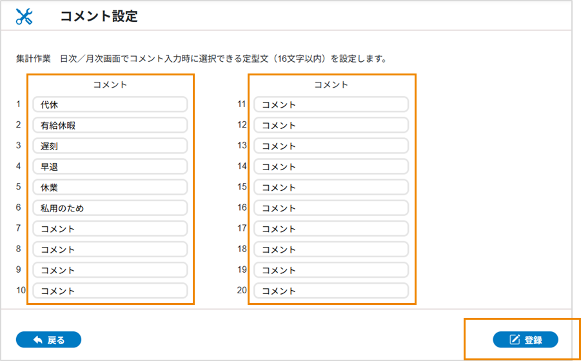This screenshot has width=581, height=361.
Task: Click empty comment field number 10
Action: [x=110, y=291]
